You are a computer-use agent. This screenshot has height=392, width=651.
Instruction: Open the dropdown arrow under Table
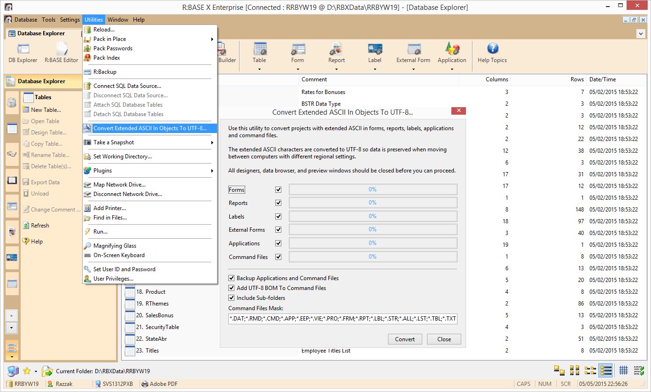pos(259,70)
